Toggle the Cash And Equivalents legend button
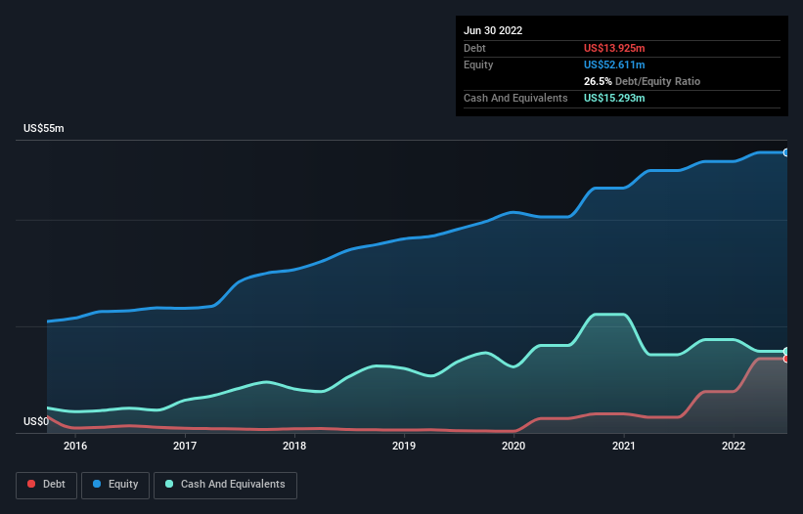 [x=225, y=485]
